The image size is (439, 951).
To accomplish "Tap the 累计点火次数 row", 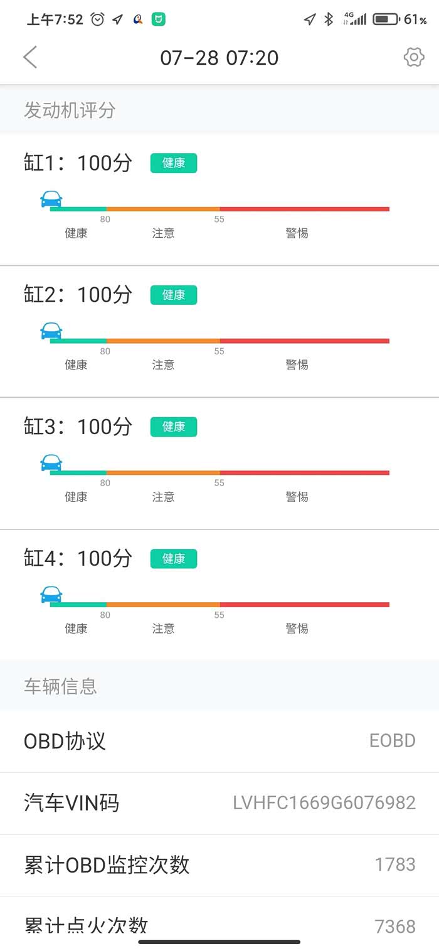I will pyautogui.click(x=219, y=924).
